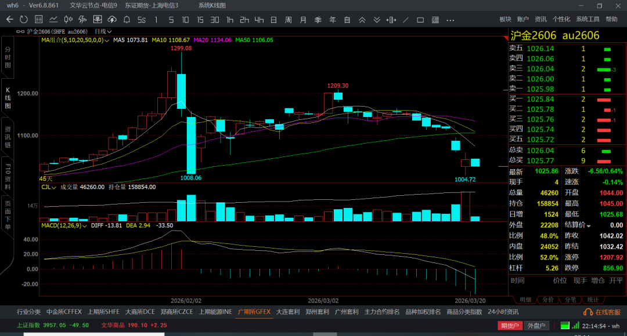Open 24小时资讯 tab

[x=503, y=312]
